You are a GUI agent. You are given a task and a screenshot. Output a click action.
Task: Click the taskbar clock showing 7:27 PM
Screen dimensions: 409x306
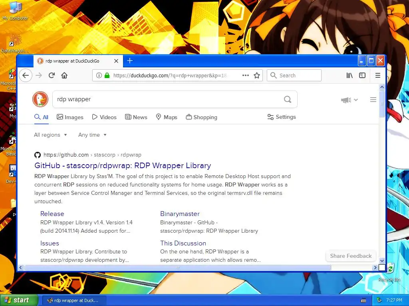(x=394, y=300)
